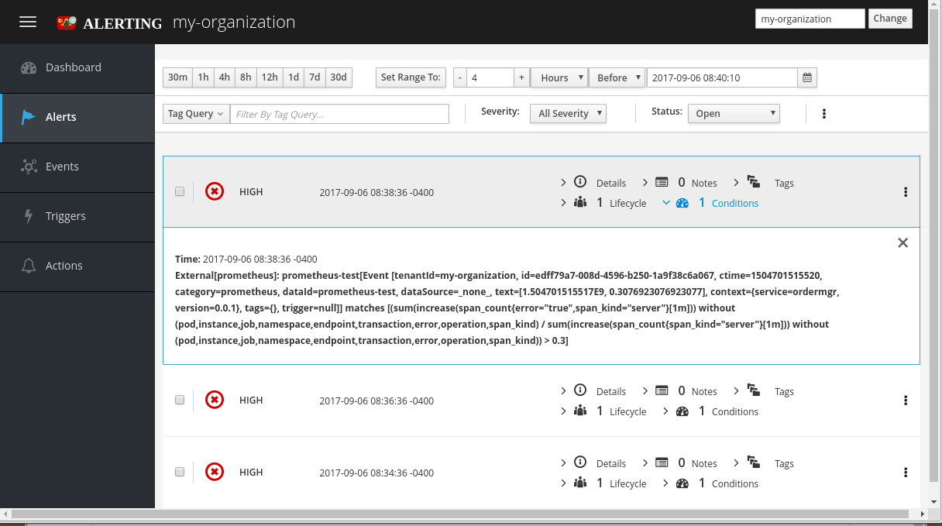
Task: Set time range to 1h
Action: tap(203, 77)
